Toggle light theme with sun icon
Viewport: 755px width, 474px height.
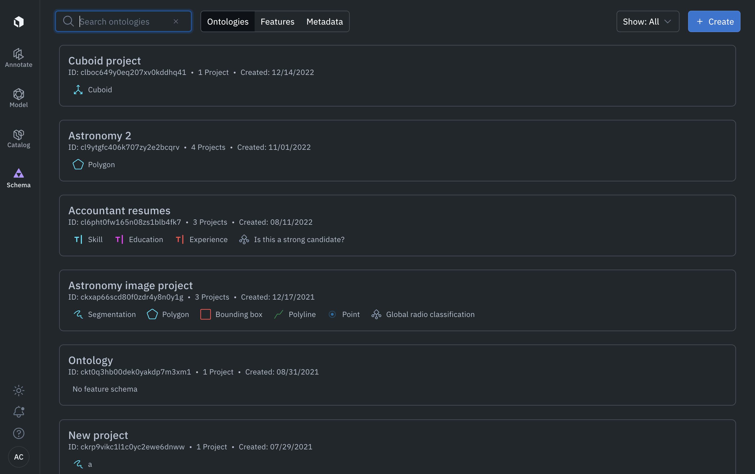[x=18, y=390]
